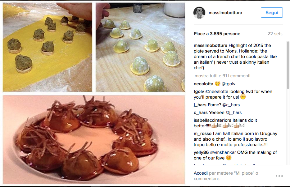Click the 22 sett. timestamp
The height and width of the screenshot is (187, 290).
(x=275, y=33)
